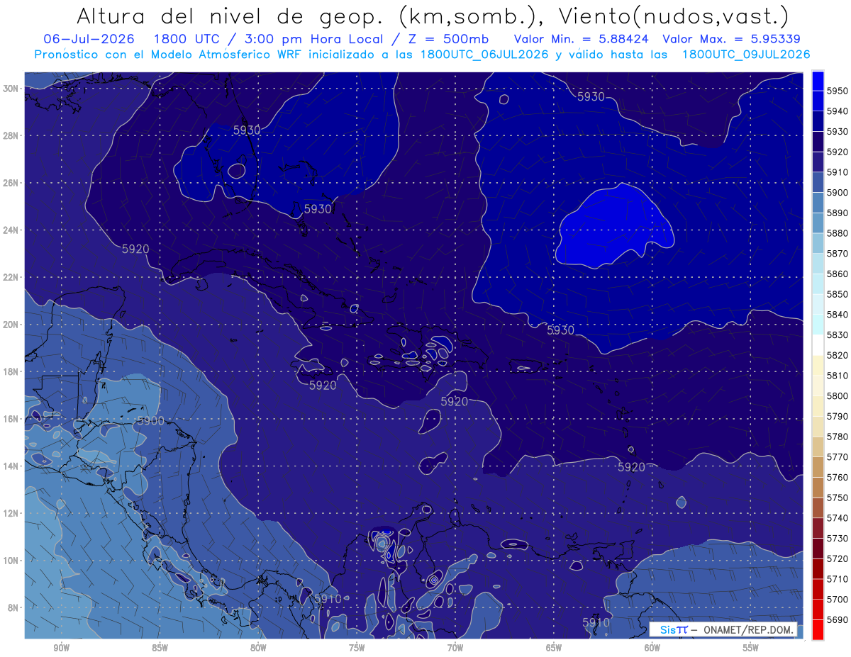Click the "5930" contour label over Florida
This screenshot has width=851, height=657.
pyautogui.click(x=247, y=130)
